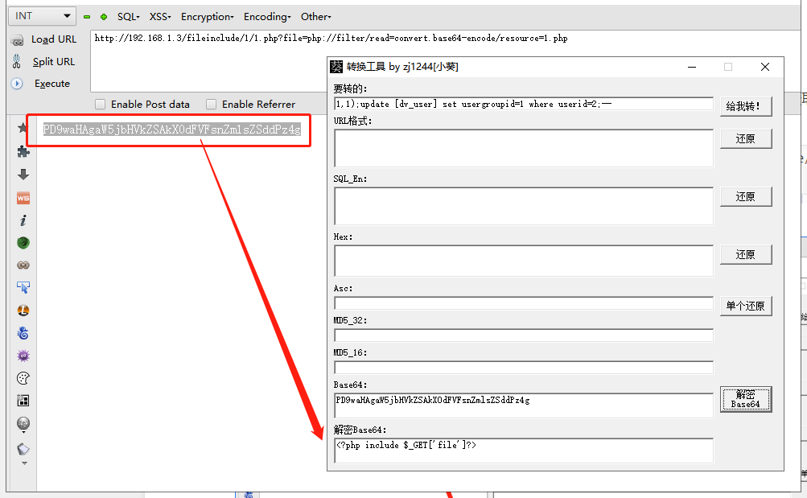This screenshot has height=498, width=807.
Task: Click the Base64 input field
Action: coord(524,405)
